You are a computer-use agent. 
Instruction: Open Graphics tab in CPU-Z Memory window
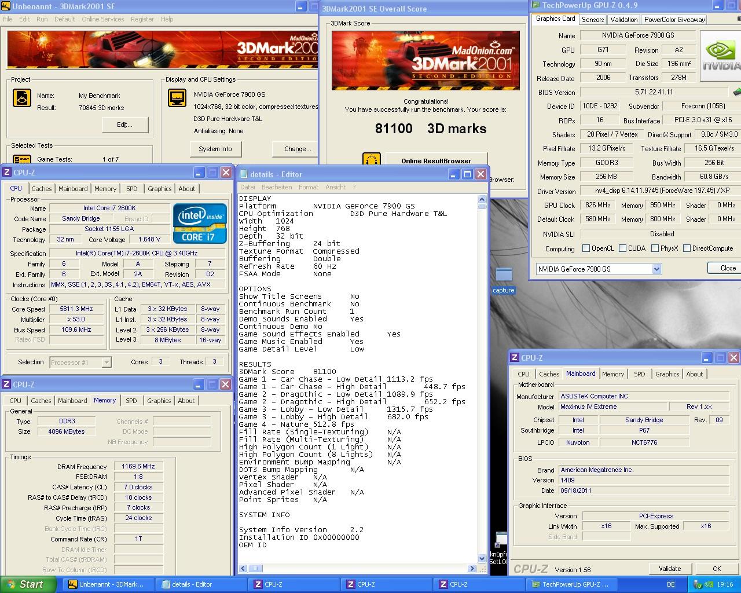159,401
